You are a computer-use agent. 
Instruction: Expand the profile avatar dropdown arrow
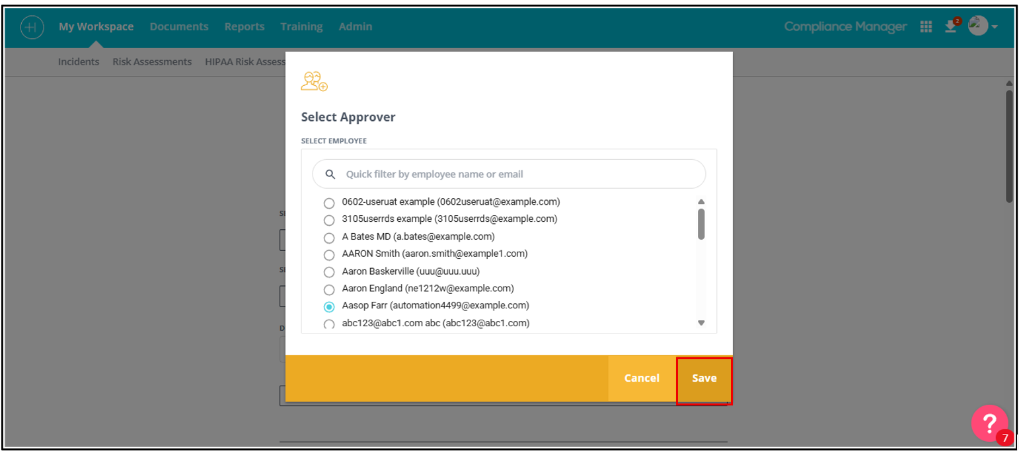tap(994, 27)
